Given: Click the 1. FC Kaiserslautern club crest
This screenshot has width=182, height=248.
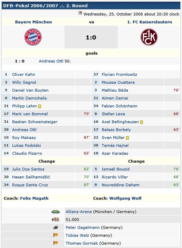Looking at the screenshot, I should pyautogui.click(x=149, y=37).
